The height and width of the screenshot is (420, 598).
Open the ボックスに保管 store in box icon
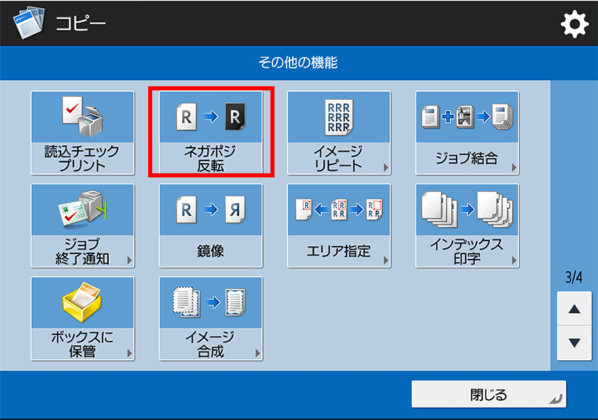tap(82, 302)
